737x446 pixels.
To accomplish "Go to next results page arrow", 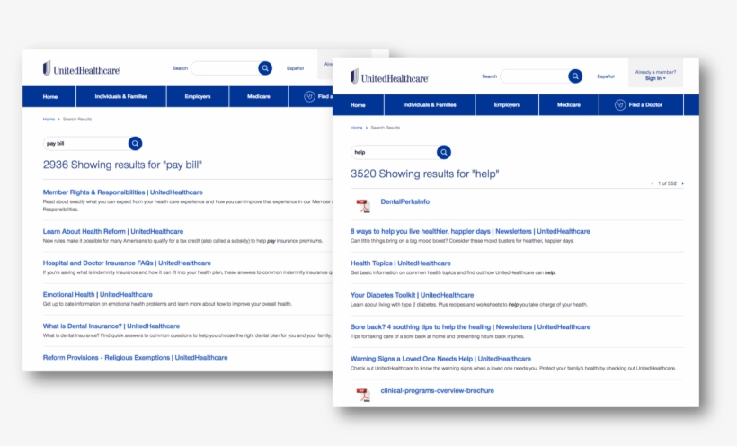I will [682, 183].
